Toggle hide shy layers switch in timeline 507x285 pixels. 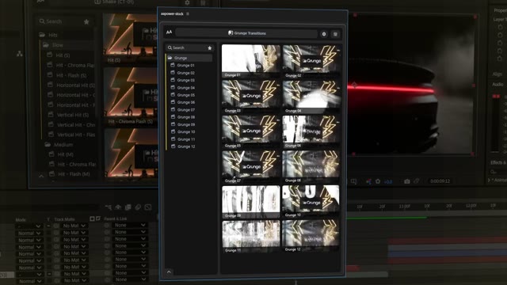(118, 207)
